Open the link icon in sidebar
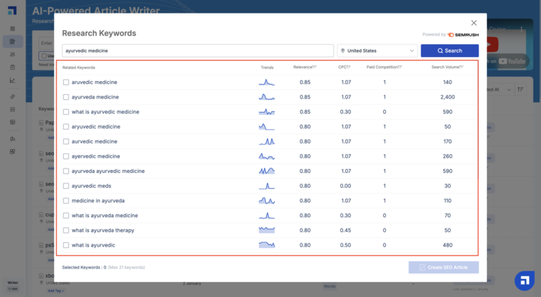Viewport: 541px width, 297px height. coord(13,96)
